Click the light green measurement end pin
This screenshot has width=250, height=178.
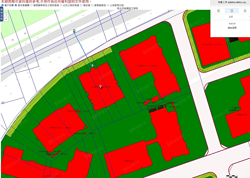[92, 65]
